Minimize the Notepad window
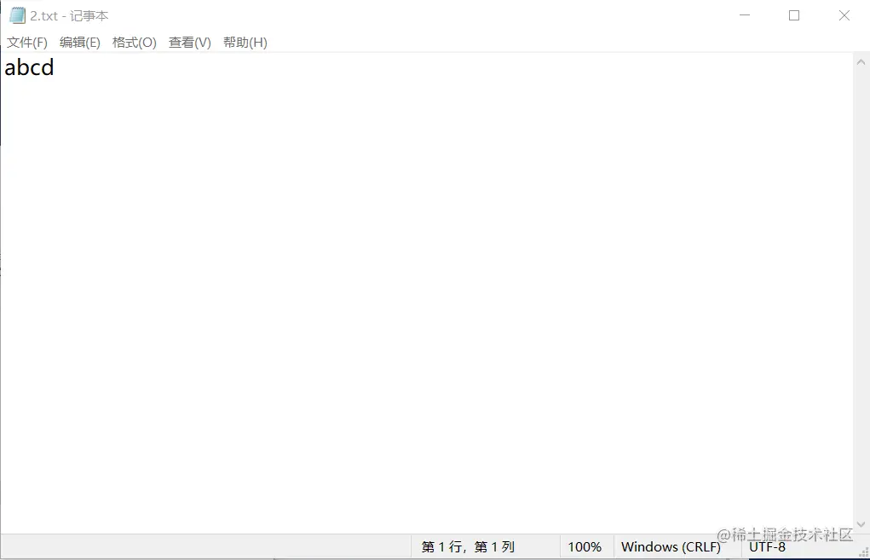This screenshot has width=870, height=560. 745,15
